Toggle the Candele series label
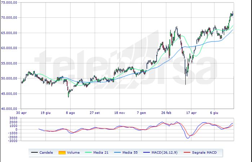This screenshot has width=252, height=162. coord(46,153)
